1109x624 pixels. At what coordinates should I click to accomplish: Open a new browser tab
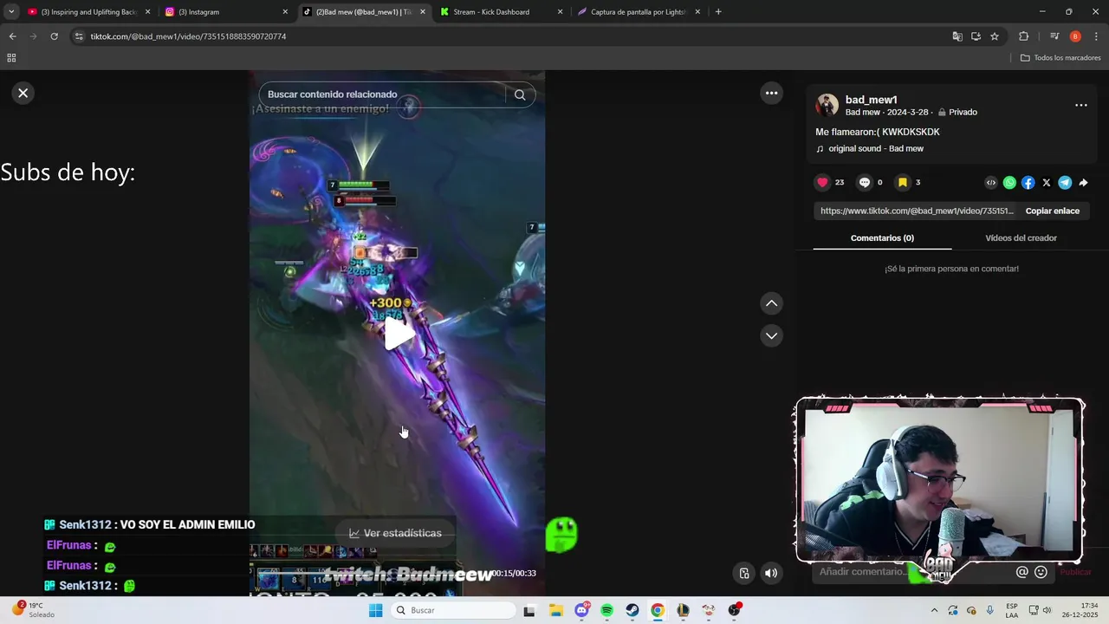coord(718,12)
